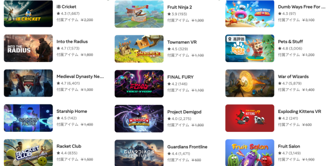Click the Pets & Stuff title text
329x166 pixels.
click(x=290, y=41)
